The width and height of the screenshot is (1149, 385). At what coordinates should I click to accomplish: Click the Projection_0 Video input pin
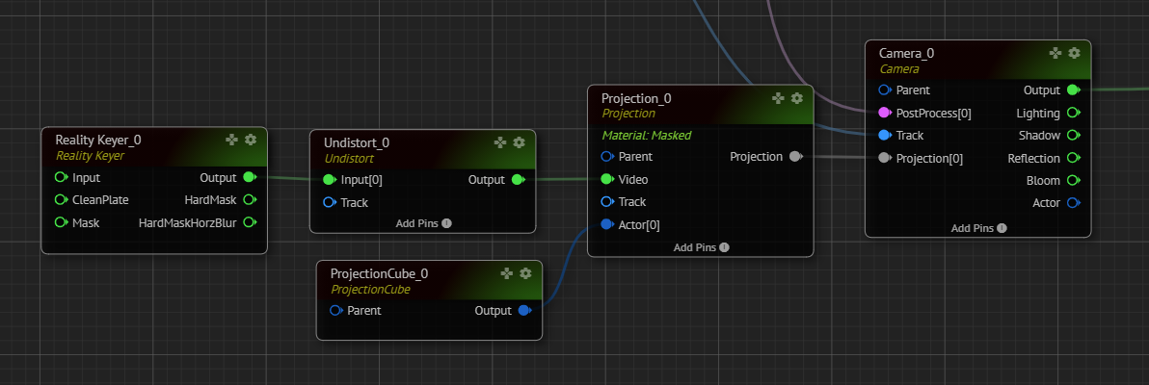tap(607, 179)
